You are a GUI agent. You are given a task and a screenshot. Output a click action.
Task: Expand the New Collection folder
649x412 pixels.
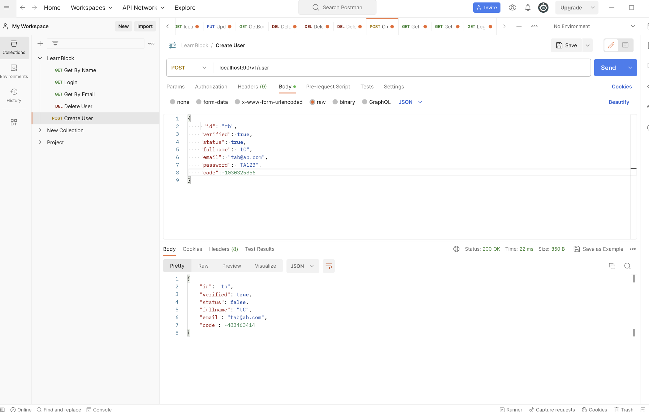pos(40,130)
